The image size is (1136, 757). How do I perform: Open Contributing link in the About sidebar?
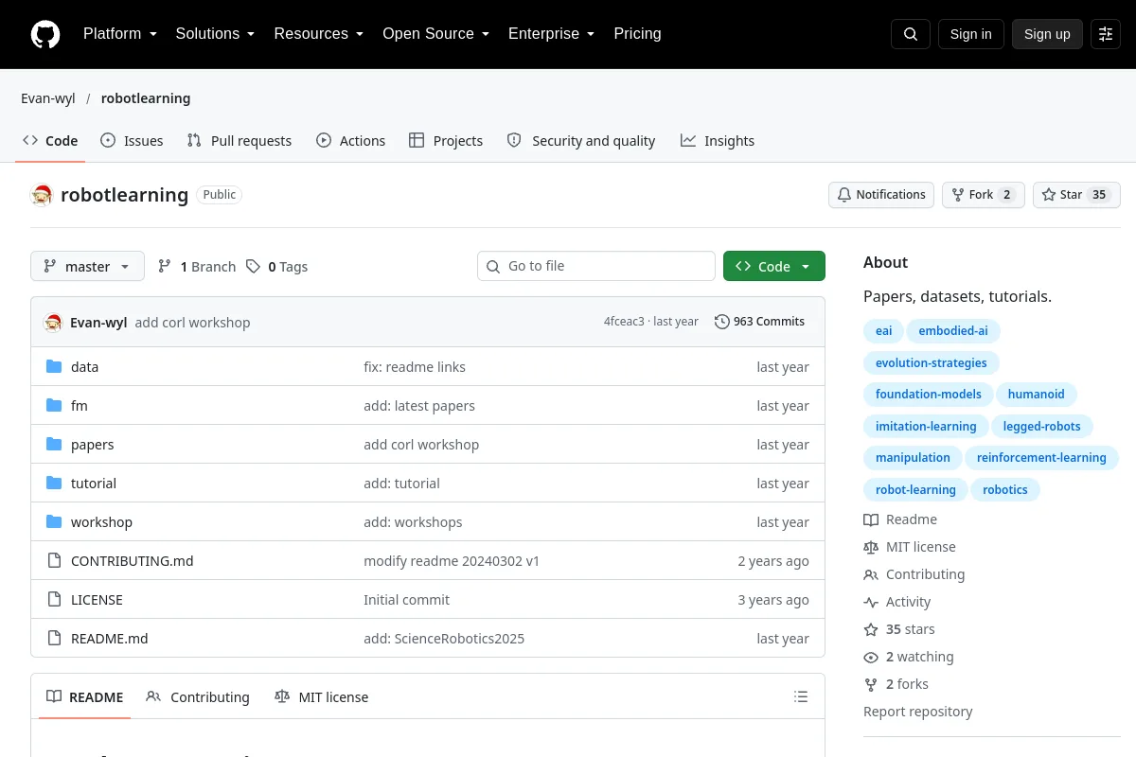point(914,574)
